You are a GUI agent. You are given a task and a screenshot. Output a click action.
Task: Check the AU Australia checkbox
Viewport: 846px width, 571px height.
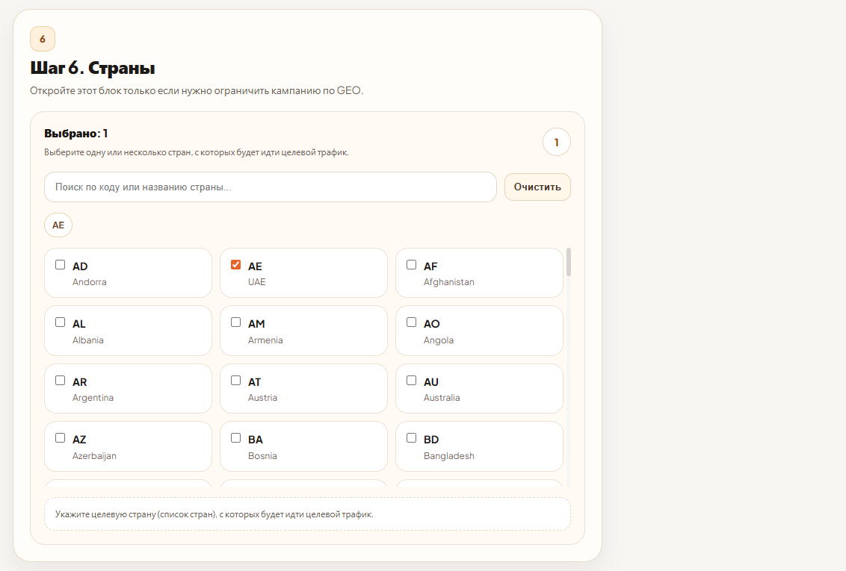412,381
